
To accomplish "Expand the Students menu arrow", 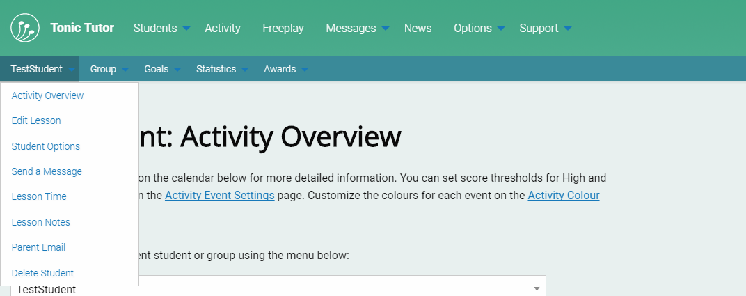I will point(186,29).
